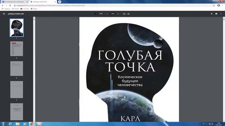Click the page number field

pos(96,14)
